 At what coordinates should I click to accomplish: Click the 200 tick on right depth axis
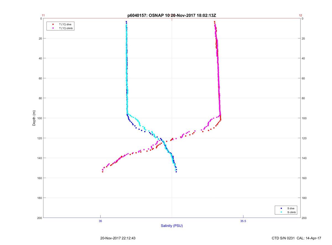click(x=304, y=218)
